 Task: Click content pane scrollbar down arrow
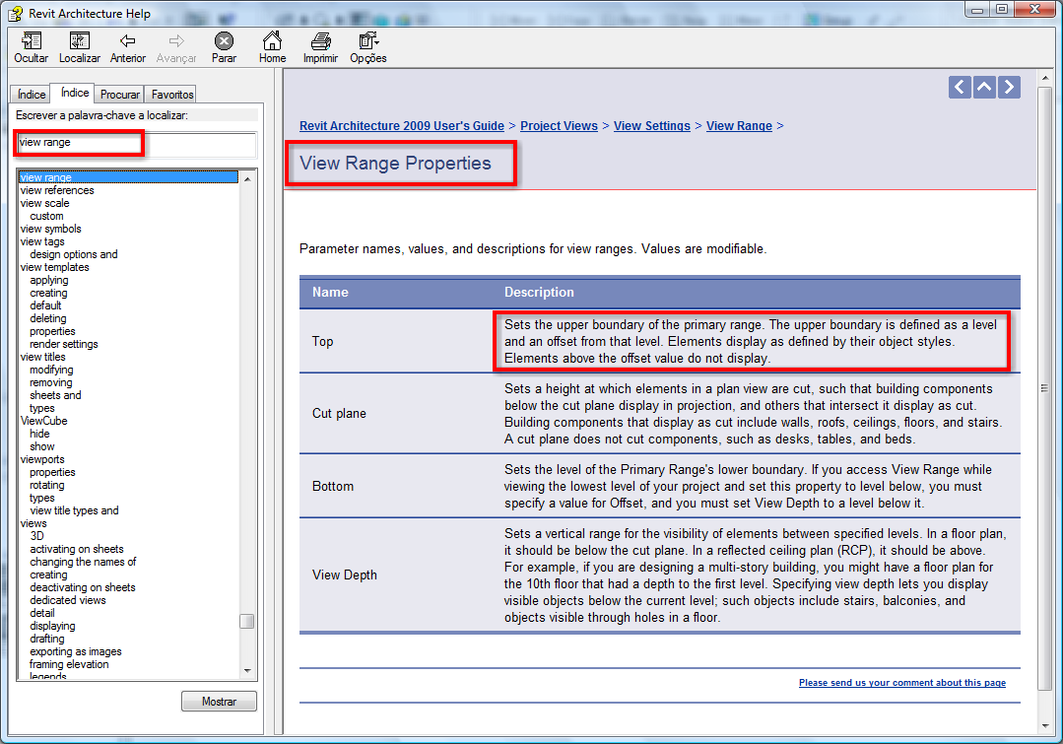pos(1044,726)
